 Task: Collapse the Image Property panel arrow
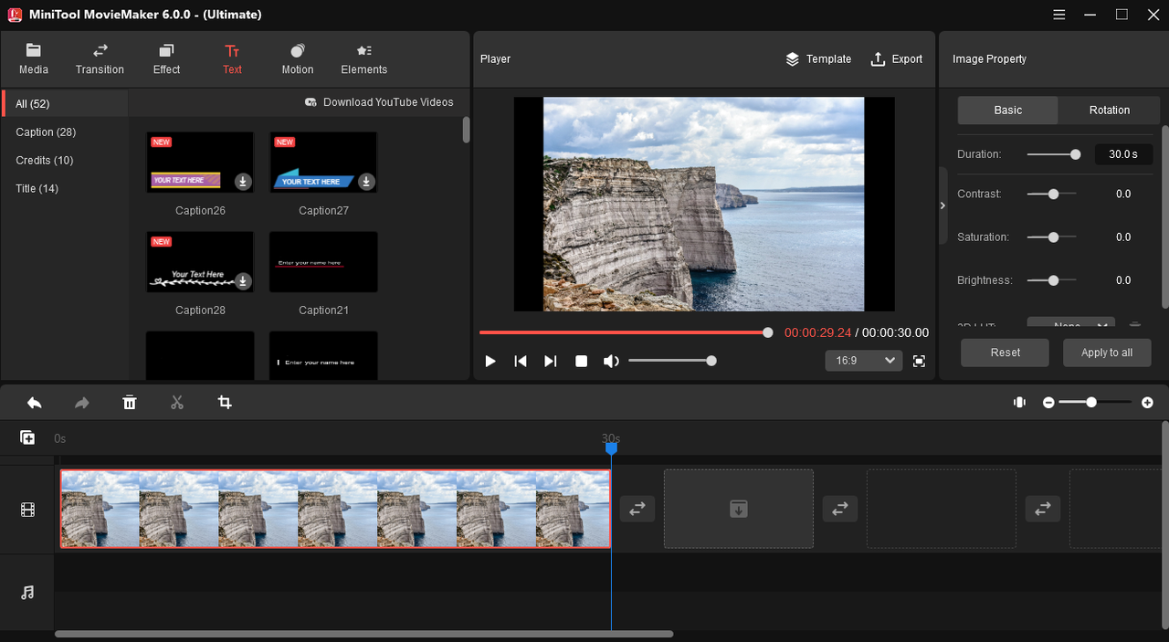(943, 205)
